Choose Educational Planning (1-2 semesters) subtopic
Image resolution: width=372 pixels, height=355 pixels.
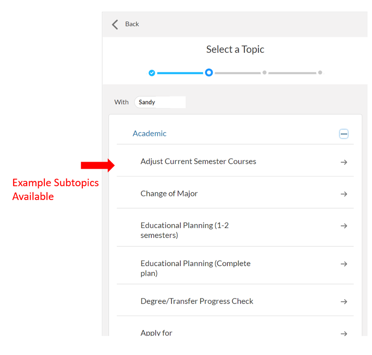pos(184,230)
